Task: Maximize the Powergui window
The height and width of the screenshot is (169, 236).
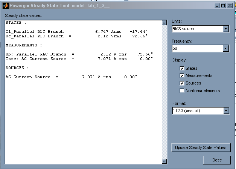Action: coord(223,6)
